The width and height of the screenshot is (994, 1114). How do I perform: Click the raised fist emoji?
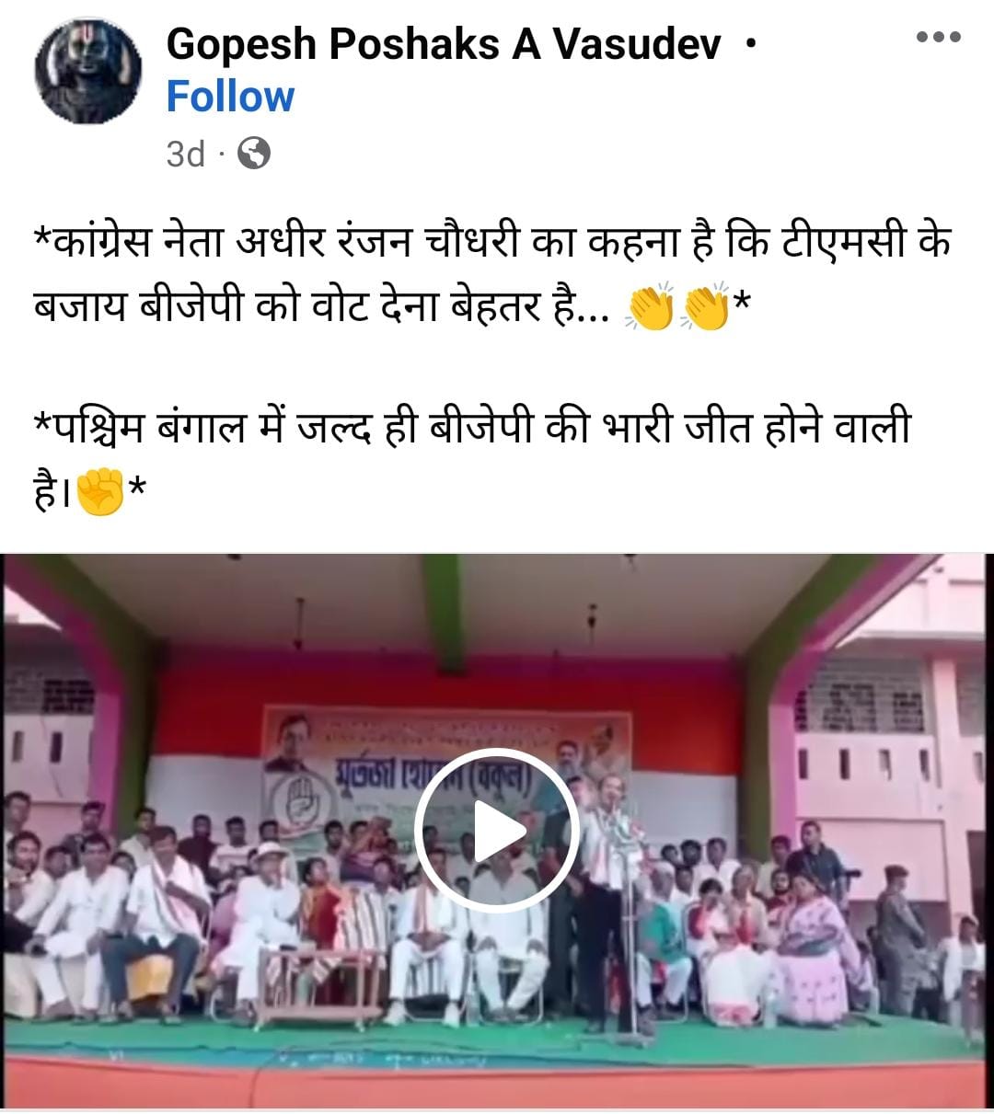(x=100, y=492)
